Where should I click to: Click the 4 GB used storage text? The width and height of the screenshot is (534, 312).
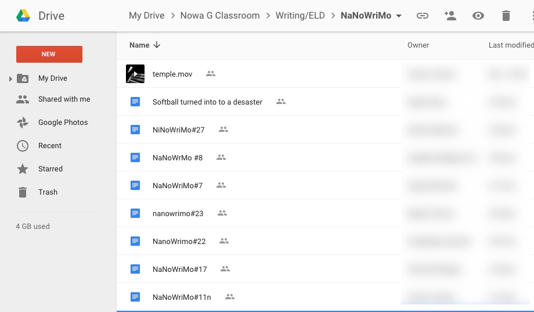click(x=33, y=227)
